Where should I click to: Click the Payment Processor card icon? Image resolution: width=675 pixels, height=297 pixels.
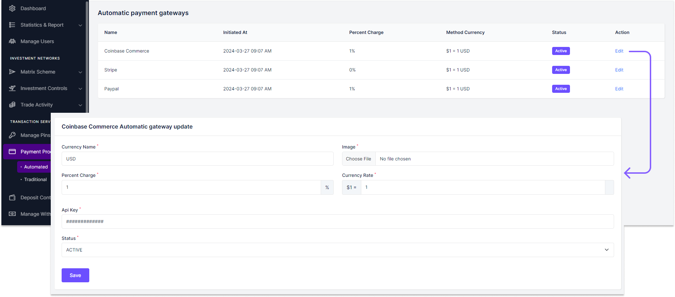coord(12,152)
